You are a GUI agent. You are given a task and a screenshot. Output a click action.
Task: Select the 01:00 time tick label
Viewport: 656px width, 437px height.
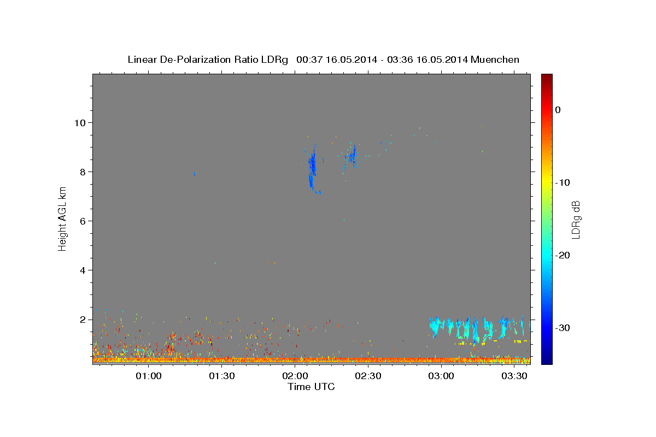click(148, 376)
